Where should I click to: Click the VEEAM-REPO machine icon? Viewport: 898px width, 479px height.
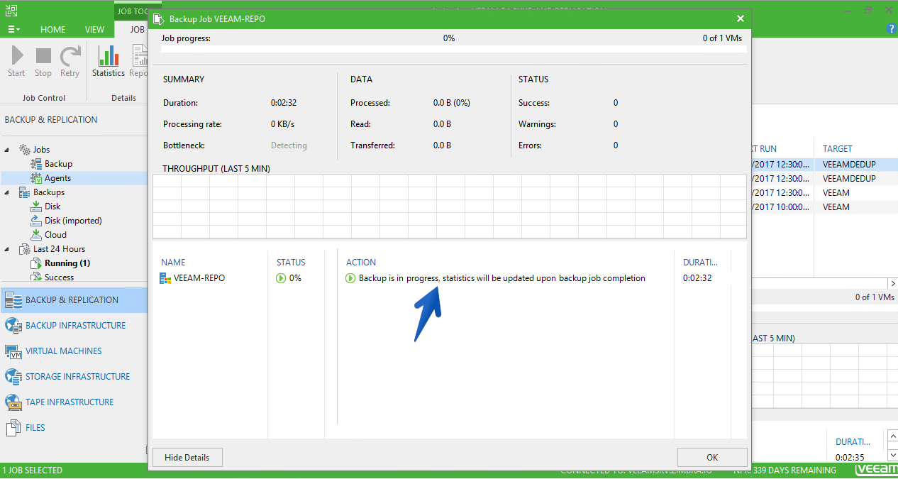[x=166, y=278]
